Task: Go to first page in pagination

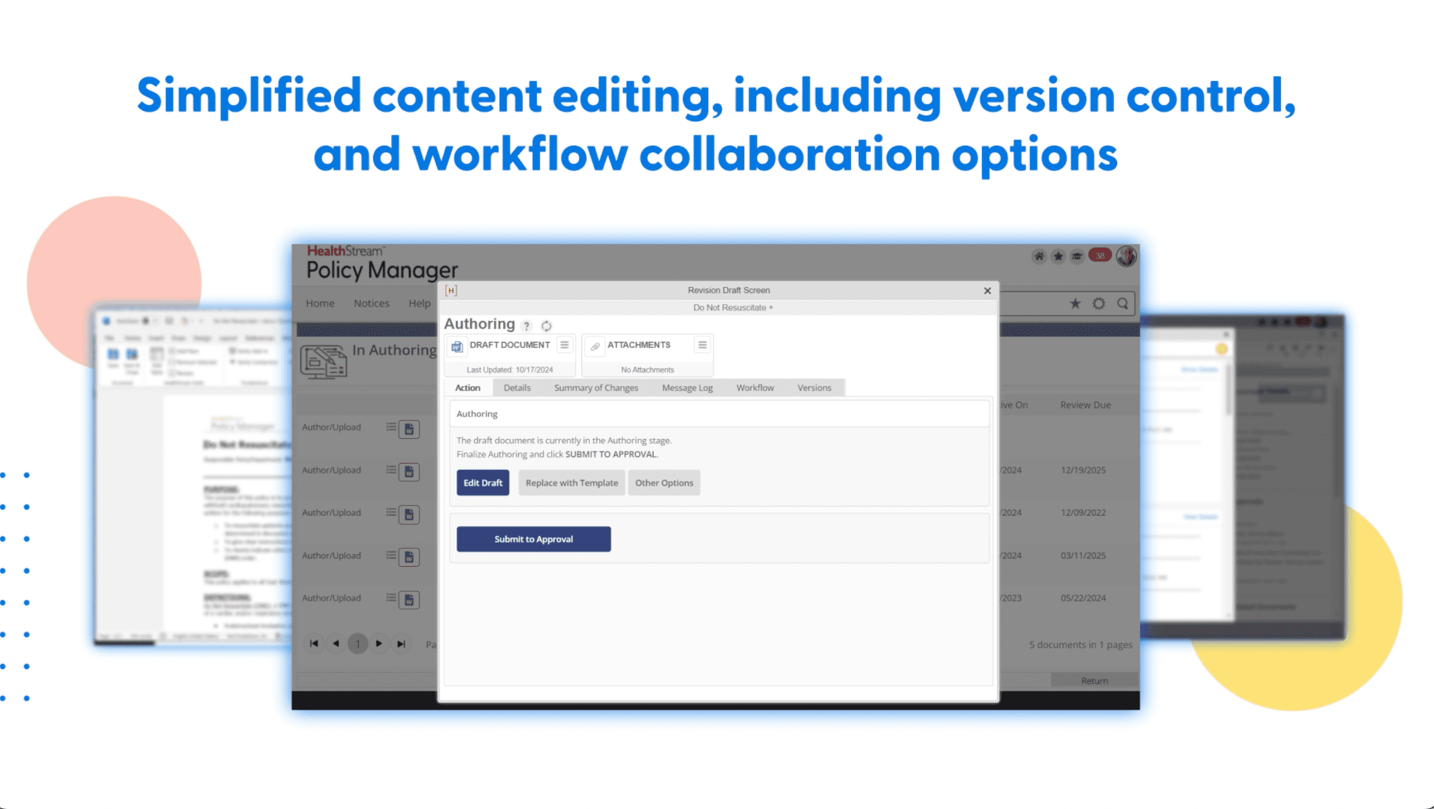Action: click(314, 644)
